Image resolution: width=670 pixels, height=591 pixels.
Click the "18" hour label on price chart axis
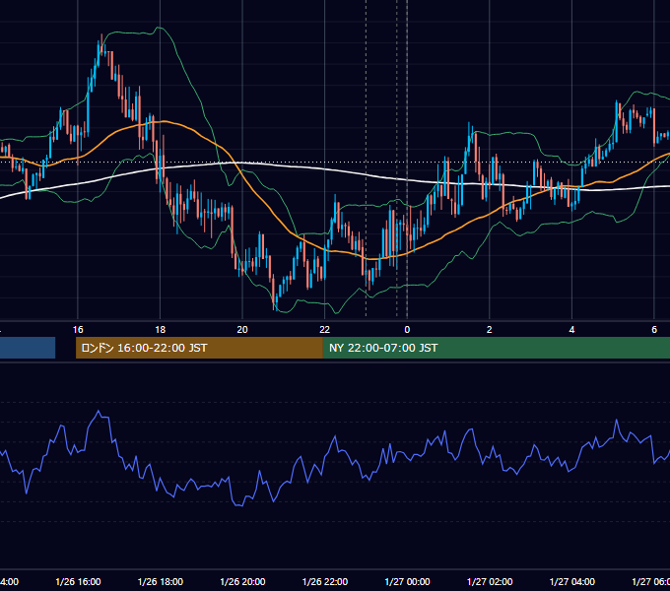pos(161,330)
